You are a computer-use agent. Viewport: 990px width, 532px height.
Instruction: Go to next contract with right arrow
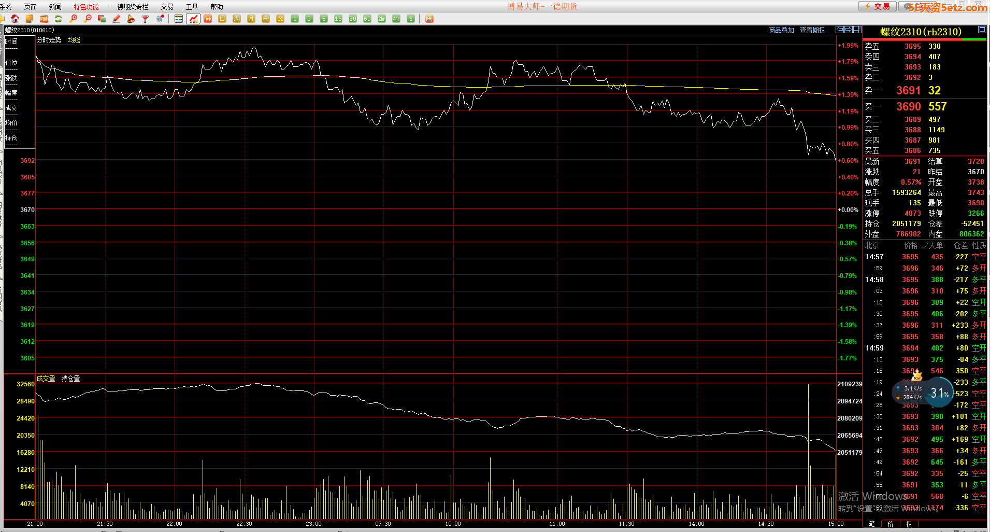click(x=849, y=30)
